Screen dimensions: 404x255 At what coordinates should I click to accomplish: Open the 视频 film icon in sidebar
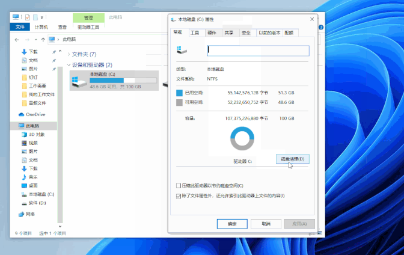(x=24, y=143)
